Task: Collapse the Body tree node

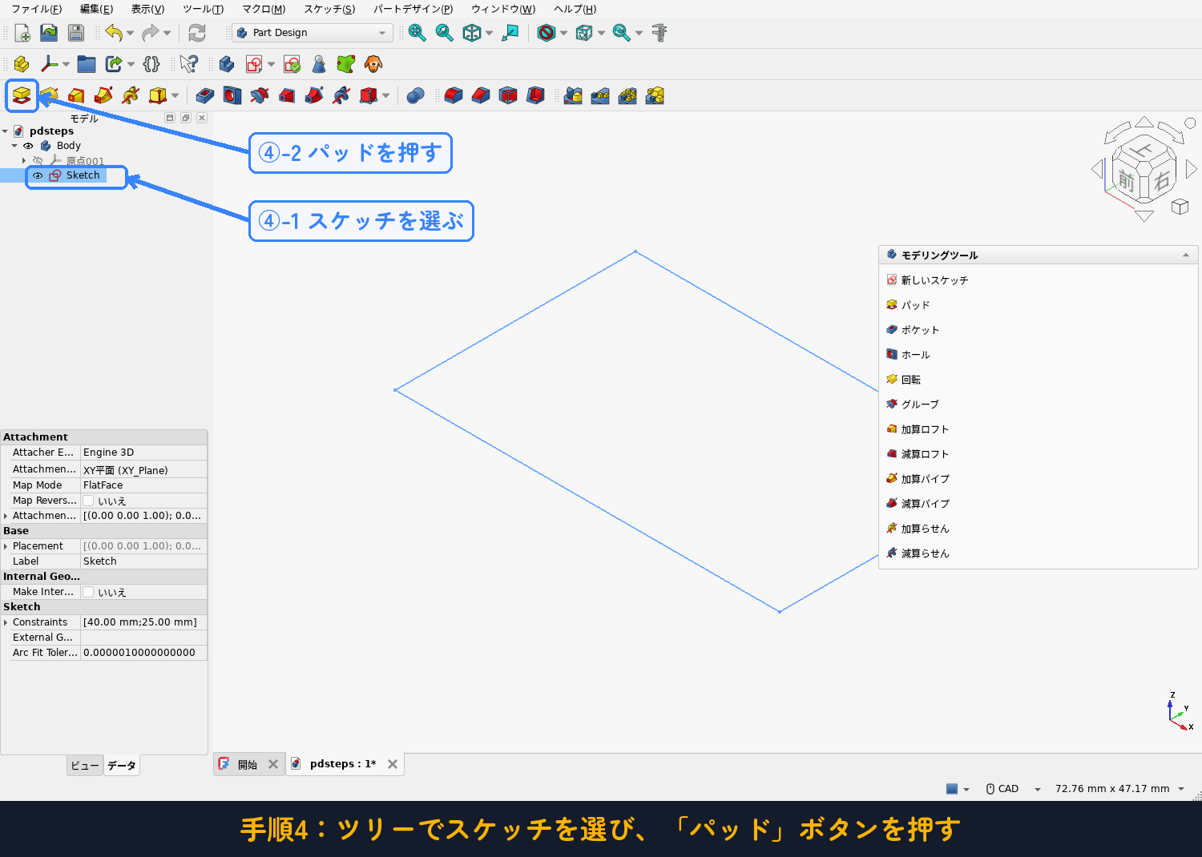Action: click(14, 146)
